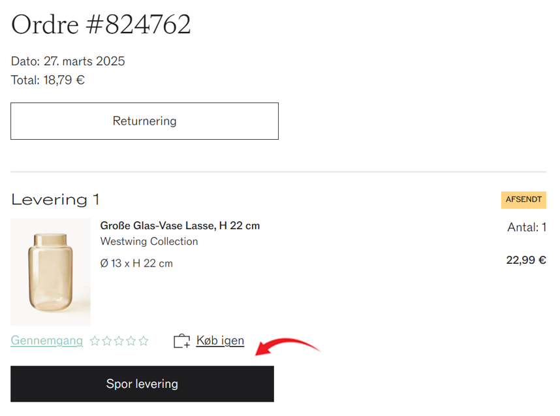Click the red arrow pointing to Køb igen
This screenshot has width=560, height=416.
(288, 346)
